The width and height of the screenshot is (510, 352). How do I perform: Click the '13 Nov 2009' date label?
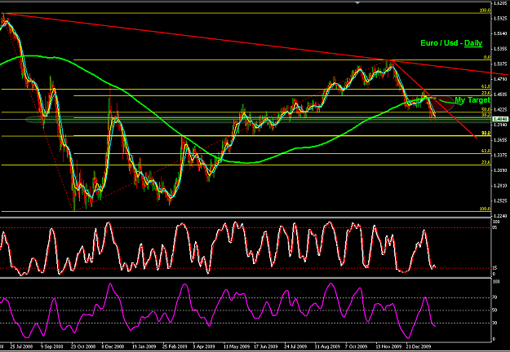[x=388, y=346]
